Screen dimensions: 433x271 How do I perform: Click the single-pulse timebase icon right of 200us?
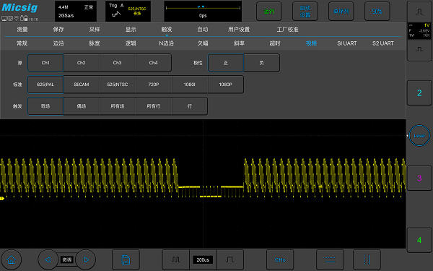pos(230,259)
